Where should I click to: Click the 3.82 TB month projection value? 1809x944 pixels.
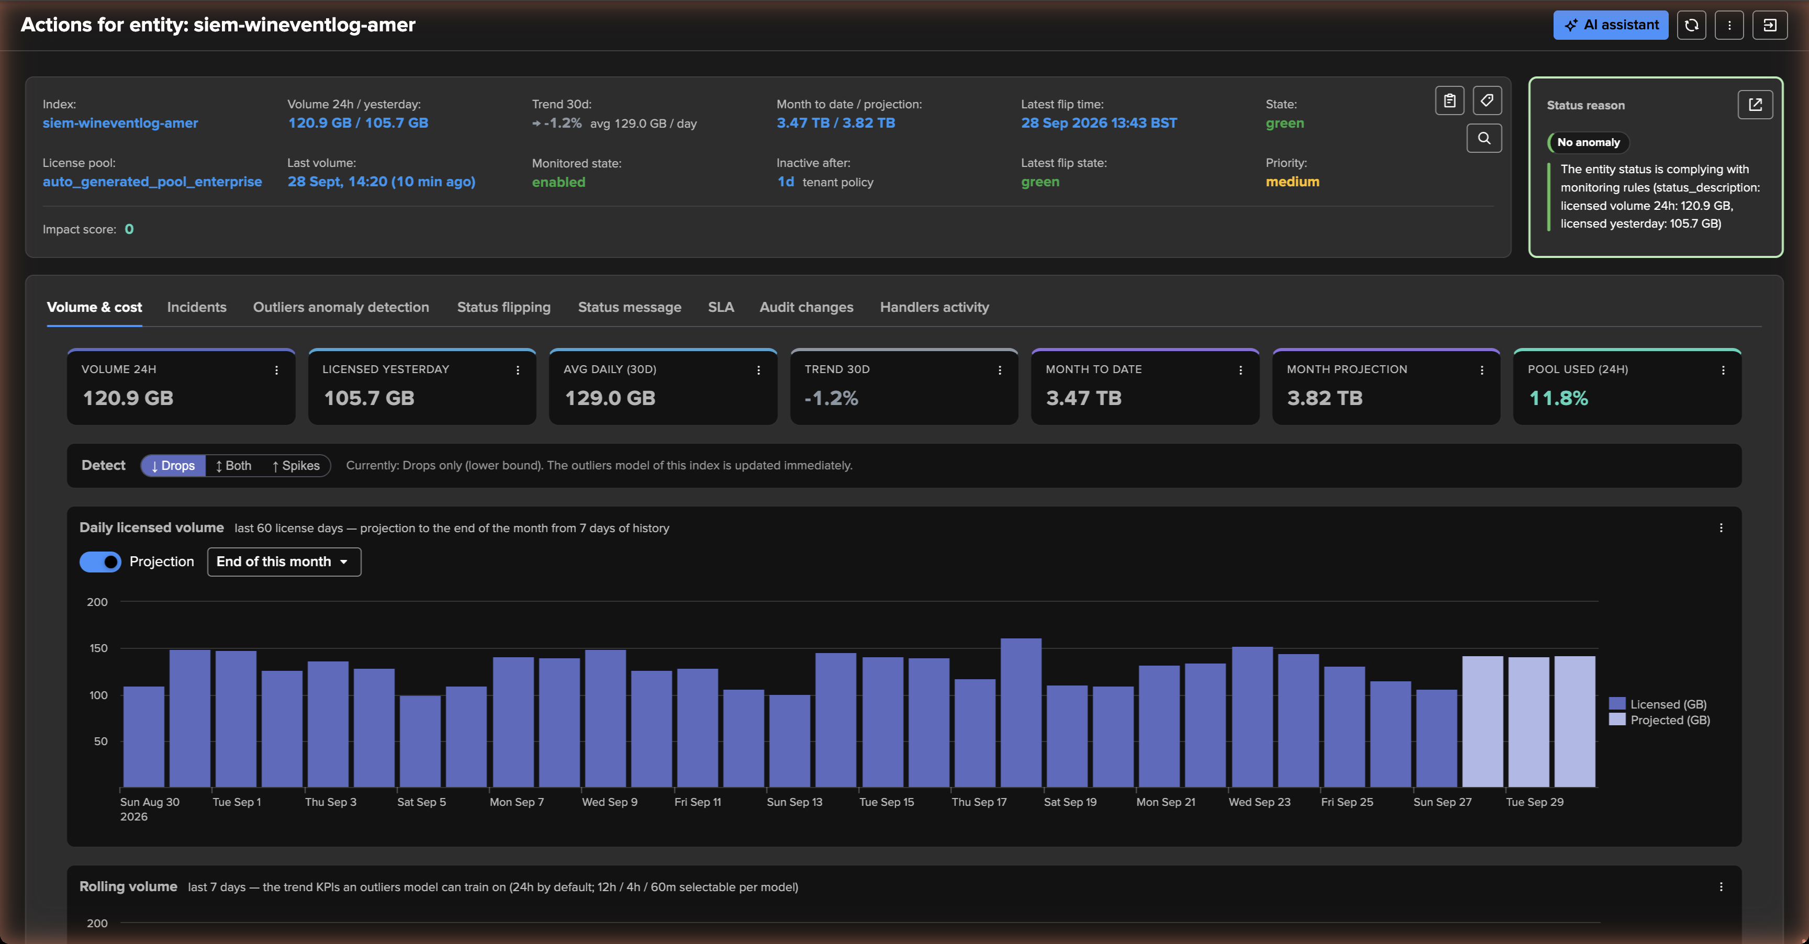pyautogui.click(x=1324, y=399)
